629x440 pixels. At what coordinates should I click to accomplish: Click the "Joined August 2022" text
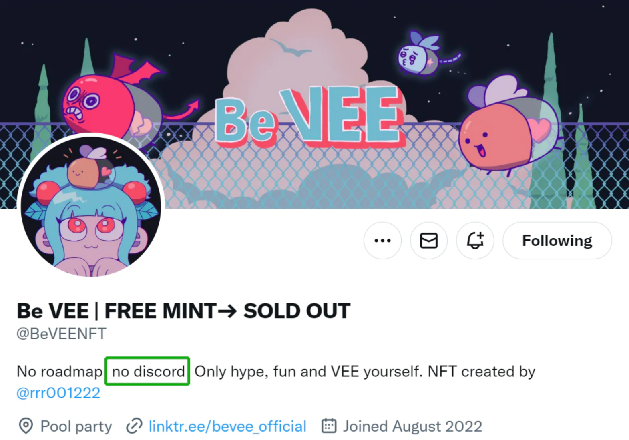tap(412, 426)
